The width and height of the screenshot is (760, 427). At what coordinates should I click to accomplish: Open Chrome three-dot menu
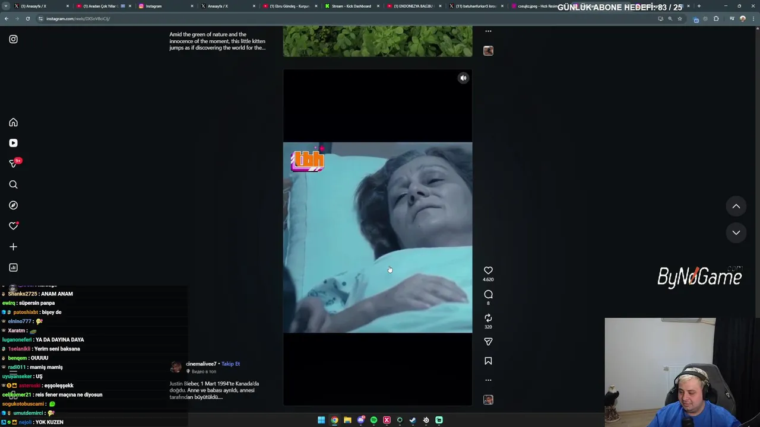pyautogui.click(x=753, y=18)
